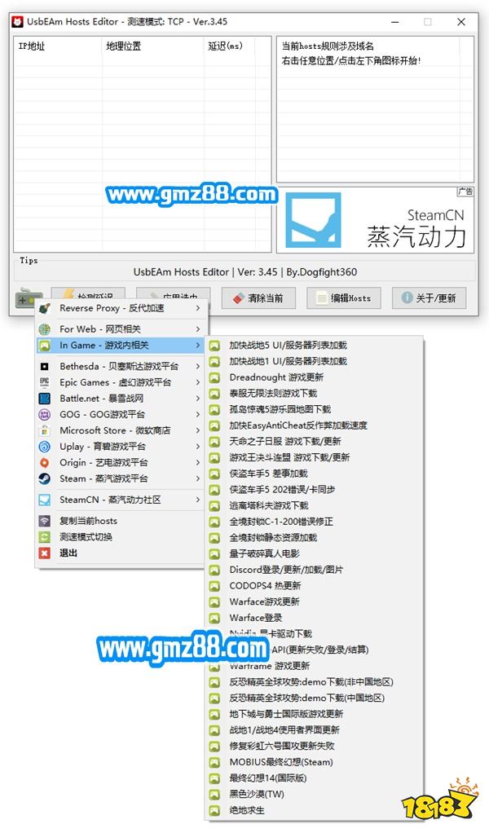Image resolution: width=489 pixels, height=833 pixels.
Task: Click the icon next to 绝地求生
Action: (214, 810)
